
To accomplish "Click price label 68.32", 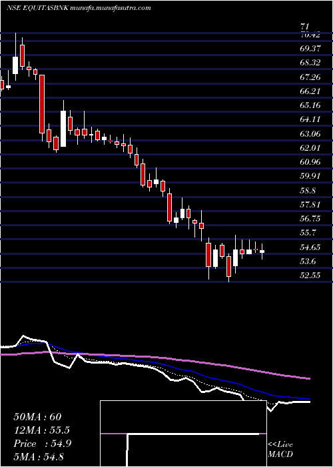I will coord(310,63).
